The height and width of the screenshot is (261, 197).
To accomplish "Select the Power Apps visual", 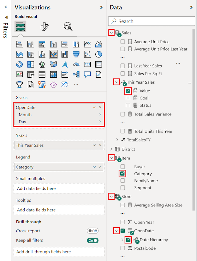I will [53, 84].
